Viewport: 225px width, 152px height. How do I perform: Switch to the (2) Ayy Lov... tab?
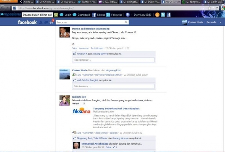(66, 2)
